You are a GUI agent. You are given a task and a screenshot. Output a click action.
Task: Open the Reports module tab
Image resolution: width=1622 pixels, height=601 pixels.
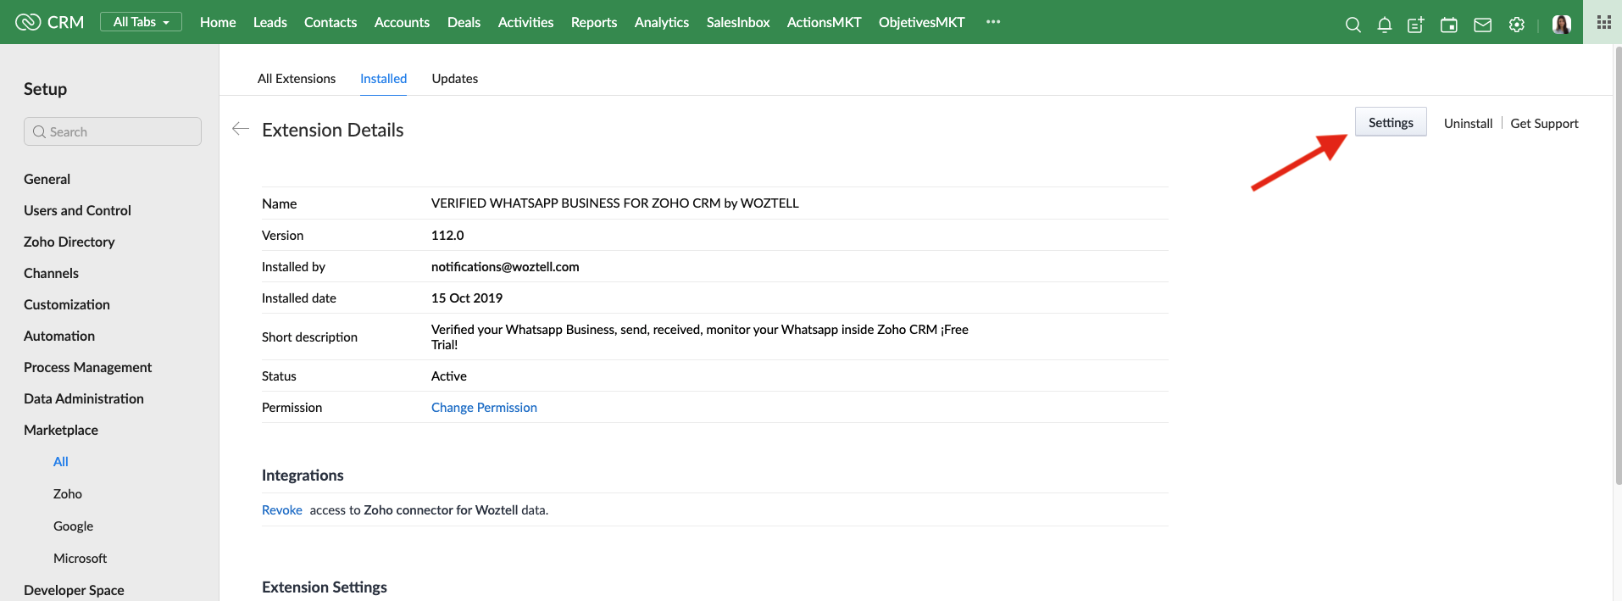pos(594,22)
